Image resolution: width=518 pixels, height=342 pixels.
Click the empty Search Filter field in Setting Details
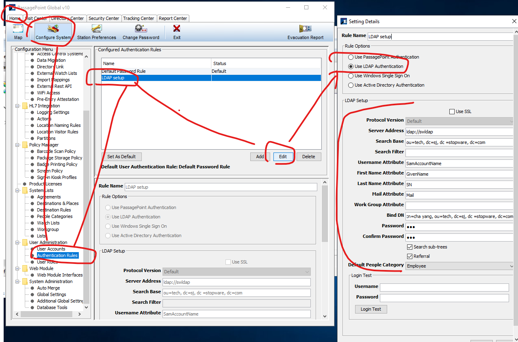(459, 153)
